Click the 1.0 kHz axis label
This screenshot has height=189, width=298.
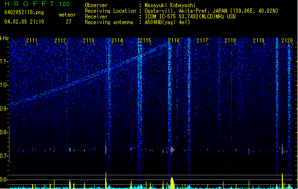[x=4, y=85]
